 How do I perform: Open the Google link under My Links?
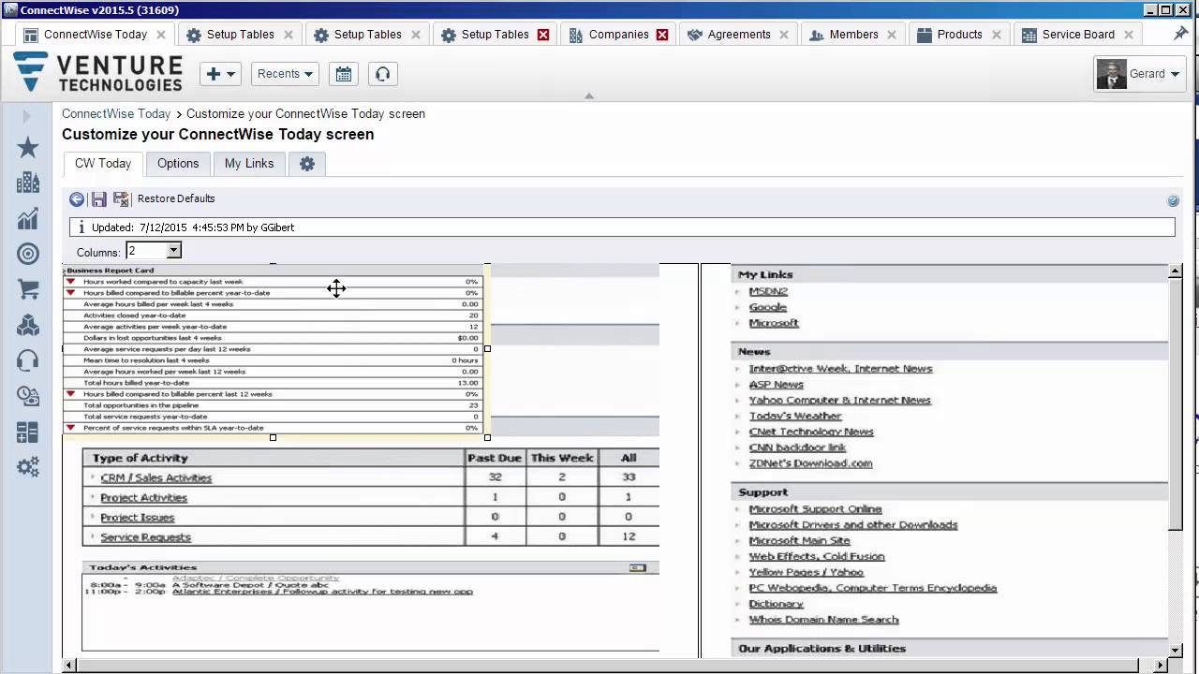coord(767,306)
